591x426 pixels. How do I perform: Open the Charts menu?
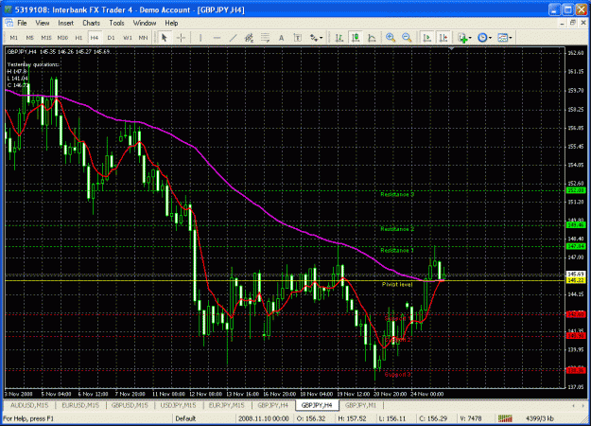click(x=91, y=23)
